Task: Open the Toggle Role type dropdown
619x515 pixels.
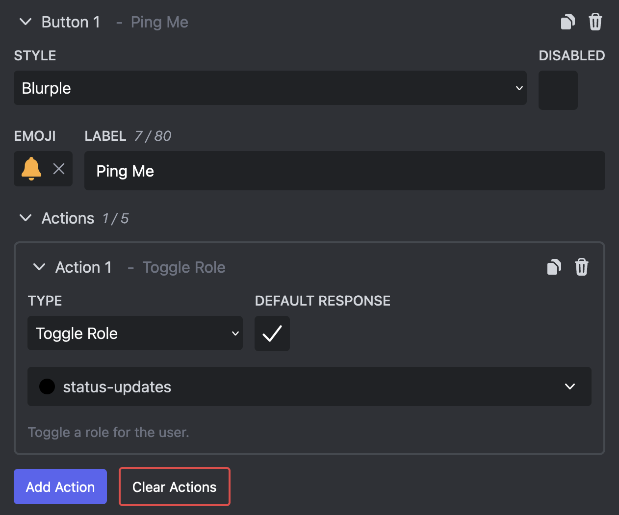Action: (x=135, y=334)
